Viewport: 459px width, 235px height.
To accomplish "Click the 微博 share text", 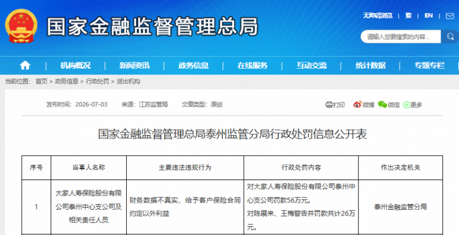I will tap(368, 105).
